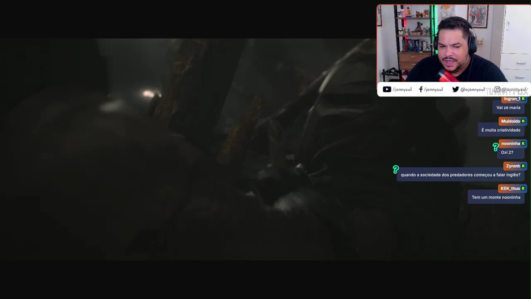
Task: Select the username Zynmh in chat
Action: pos(513,166)
